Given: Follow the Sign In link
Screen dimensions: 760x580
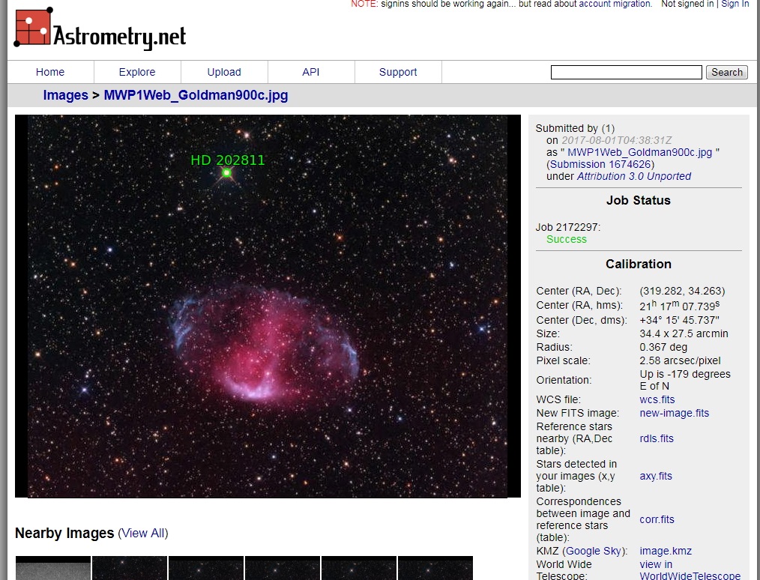Looking at the screenshot, I should click(x=735, y=4).
